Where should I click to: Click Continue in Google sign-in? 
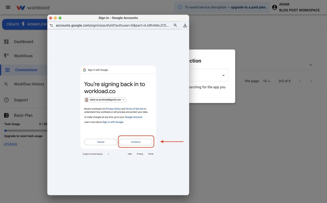point(135,142)
